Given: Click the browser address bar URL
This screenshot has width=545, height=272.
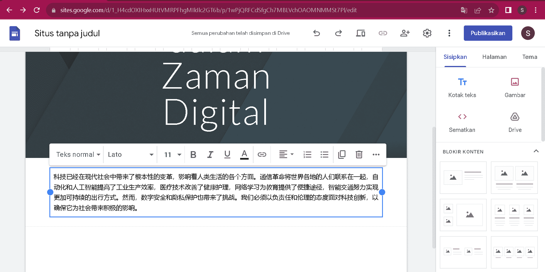Looking at the screenshot, I should coord(208,10).
